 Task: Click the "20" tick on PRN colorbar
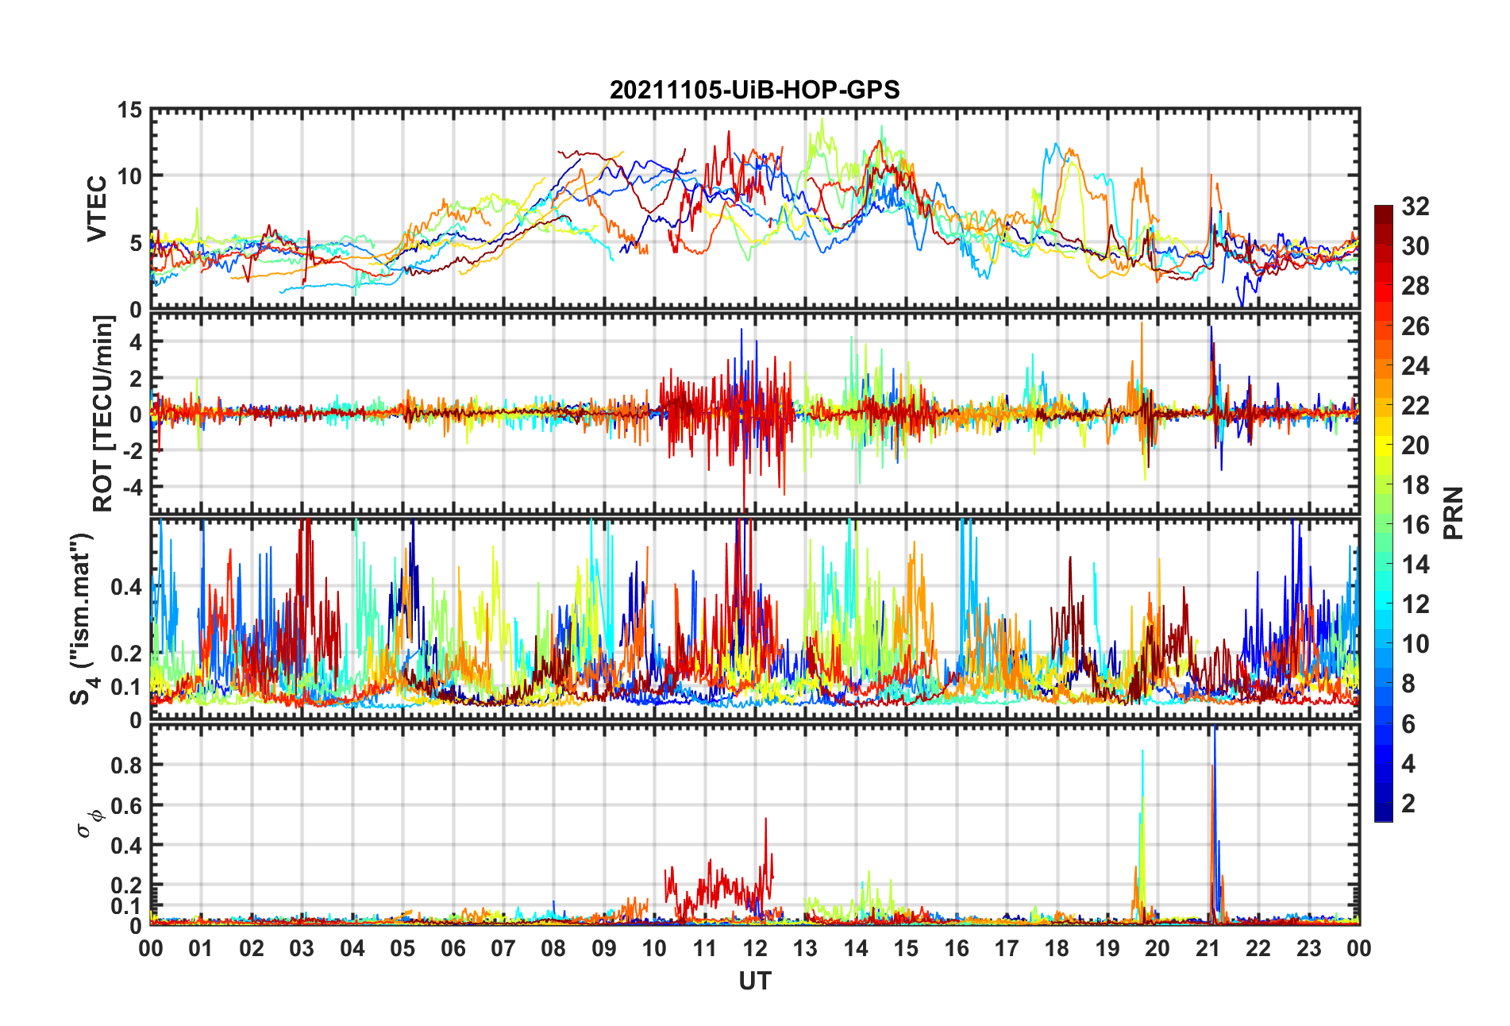coord(1415,445)
